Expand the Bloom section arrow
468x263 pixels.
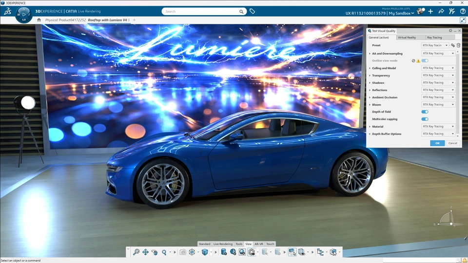tap(370, 105)
